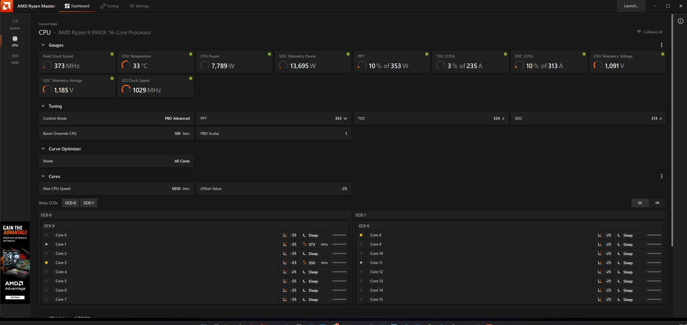Select the Core 1 filled indicator dot
This screenshot has width=687, height=325.
(x=46, y=244)
